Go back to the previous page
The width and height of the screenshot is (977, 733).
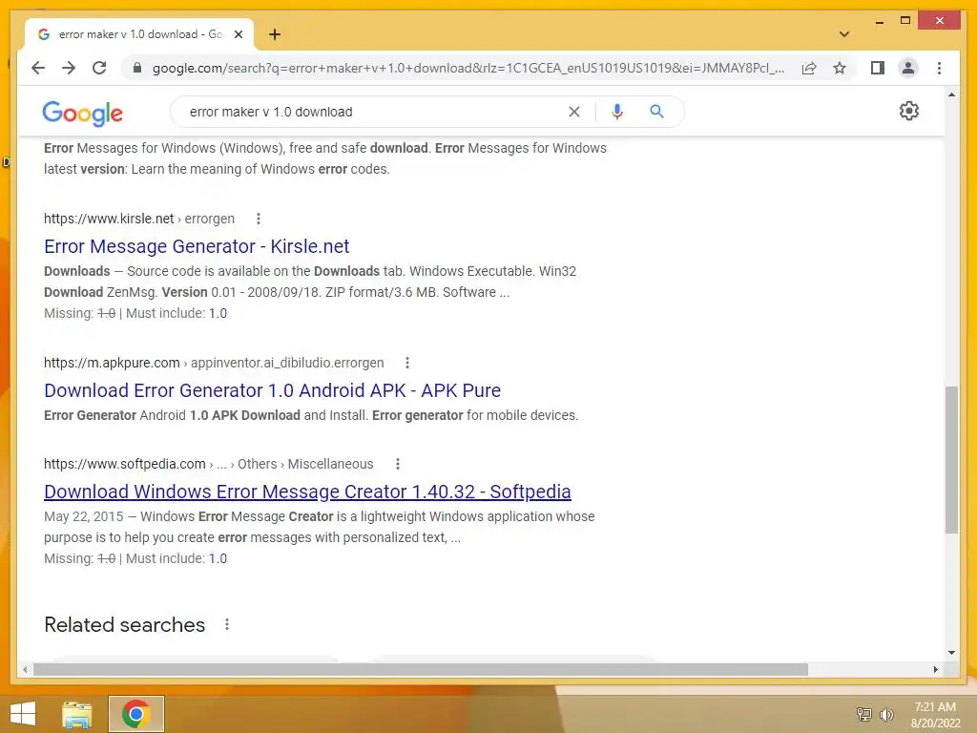click(x=38, y=68)
